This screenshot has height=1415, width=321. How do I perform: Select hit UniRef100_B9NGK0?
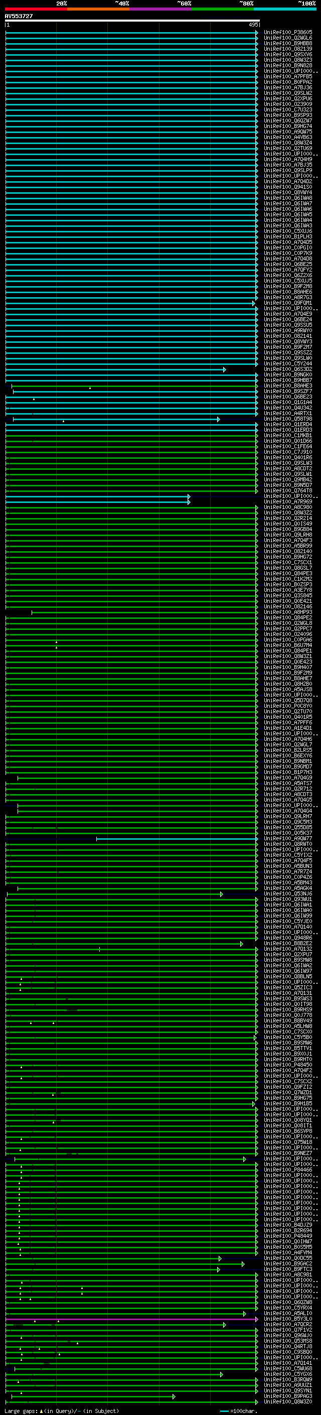click(287, 375)
